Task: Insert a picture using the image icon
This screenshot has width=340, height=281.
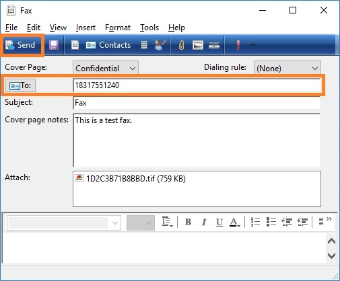Action: [198, 45]
